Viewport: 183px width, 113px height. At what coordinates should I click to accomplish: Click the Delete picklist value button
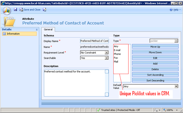point(155,69)
